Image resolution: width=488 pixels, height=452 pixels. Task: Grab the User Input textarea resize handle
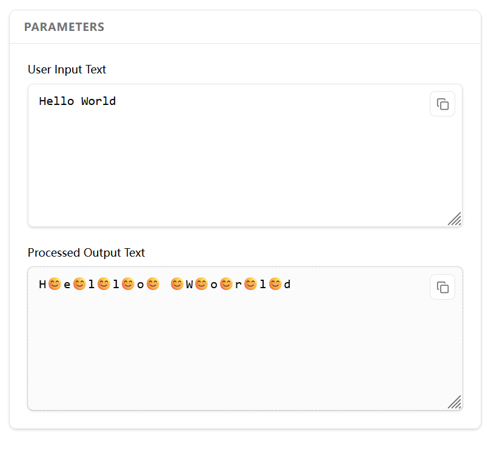[455, 219]
